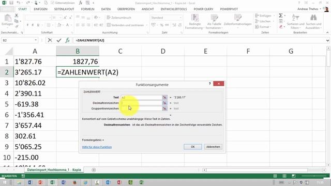
Task: Cancel formula entry with the X icon
Action: coord(50,40)
